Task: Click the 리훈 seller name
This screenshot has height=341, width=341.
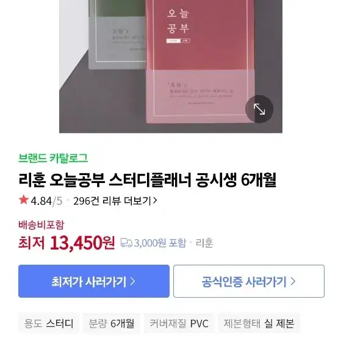Action: pos(204,243)
